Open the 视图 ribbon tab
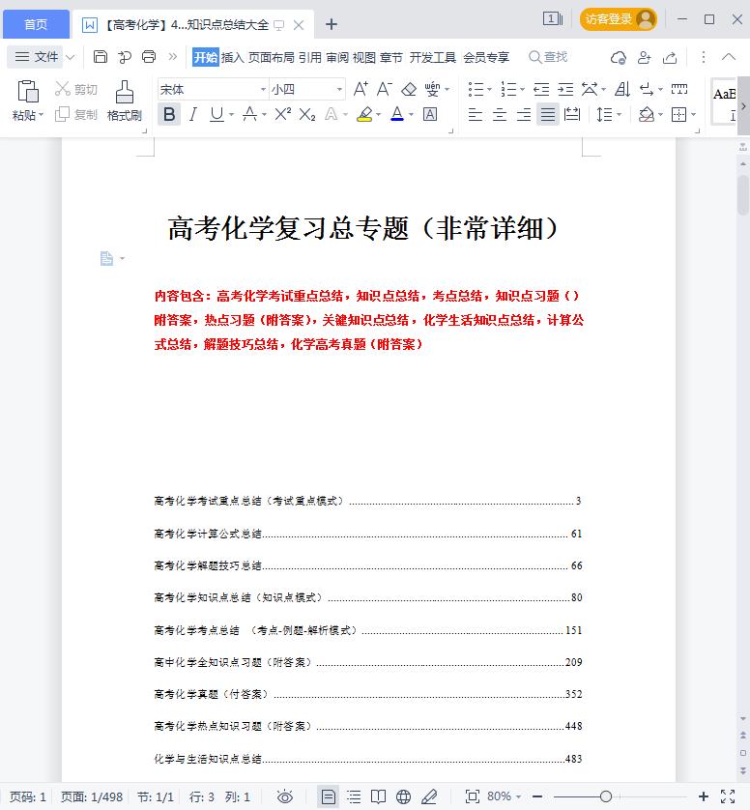Viewport: 750px width, 810px height. [363, 57]
